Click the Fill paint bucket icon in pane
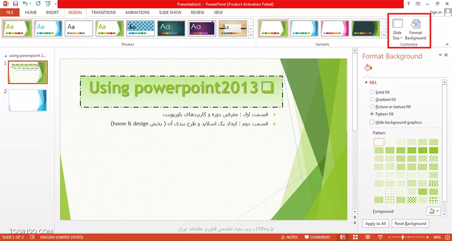This screenshot has width=452, height=241. point(368,68)
